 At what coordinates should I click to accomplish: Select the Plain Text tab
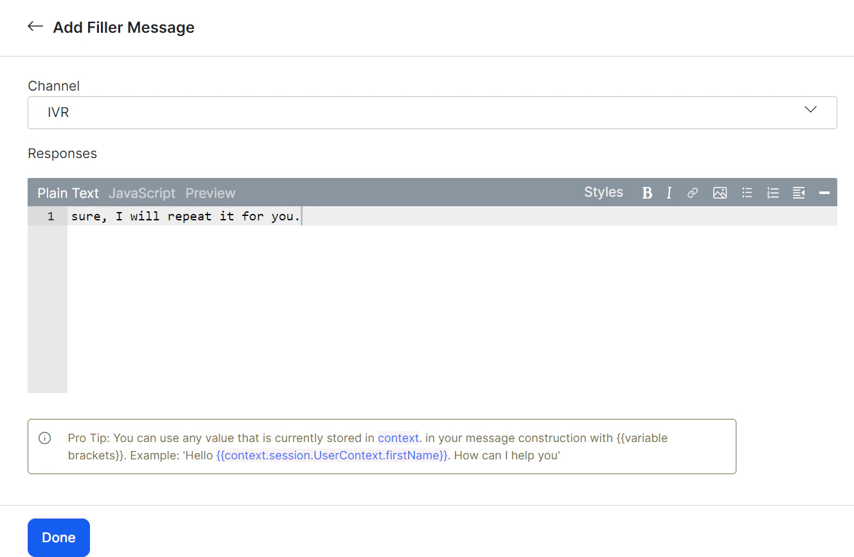click(x=67, y=193)
